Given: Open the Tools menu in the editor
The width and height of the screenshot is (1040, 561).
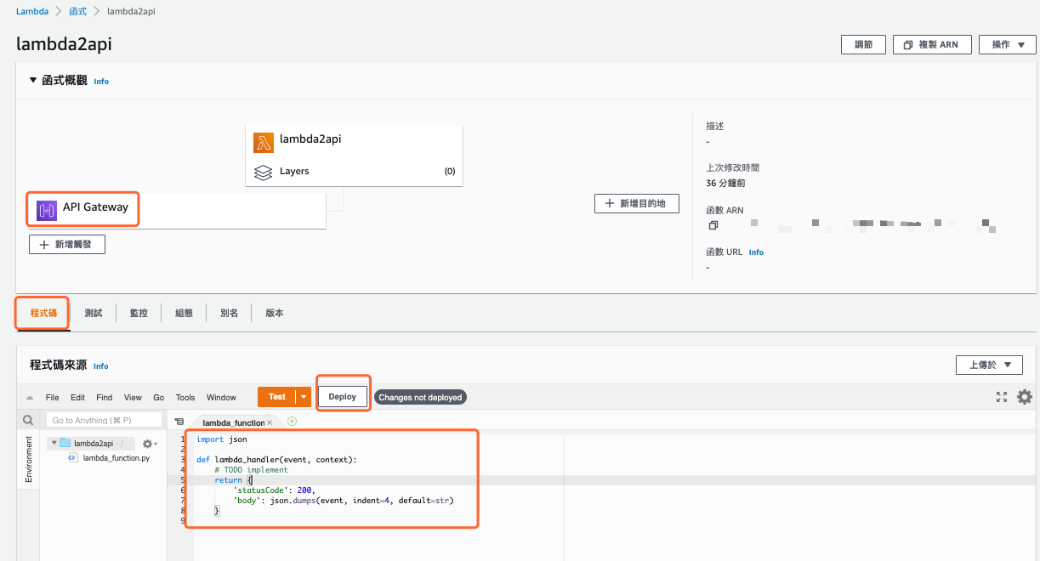Looking at the screenshot, I should [185, 397].
